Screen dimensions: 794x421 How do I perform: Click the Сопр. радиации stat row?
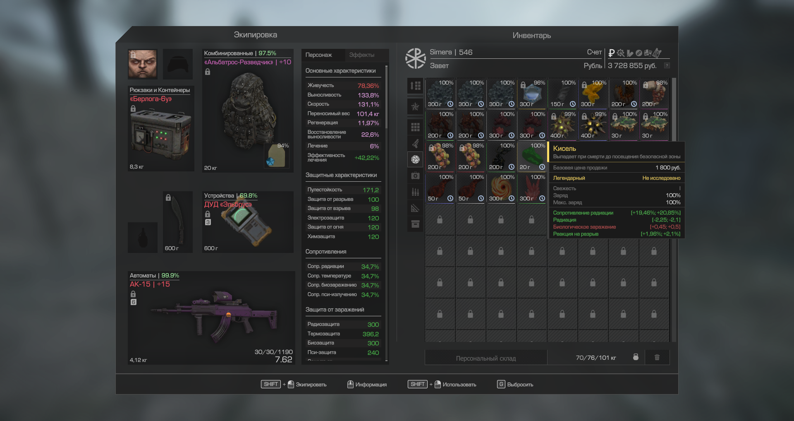pyautogui.click(x=342, y=266)
